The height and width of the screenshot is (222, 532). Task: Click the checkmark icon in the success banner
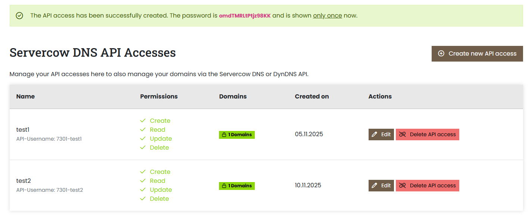point(19,16)
